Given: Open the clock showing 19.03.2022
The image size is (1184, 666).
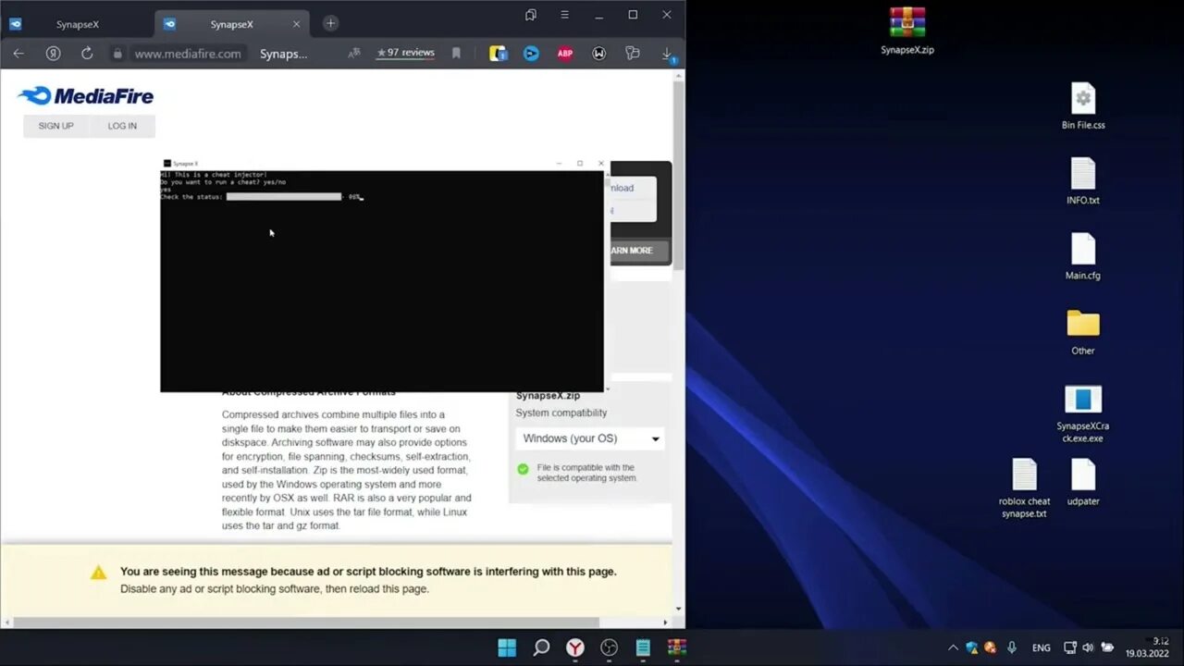Looking at the screenshot, I should (1148, 647).
